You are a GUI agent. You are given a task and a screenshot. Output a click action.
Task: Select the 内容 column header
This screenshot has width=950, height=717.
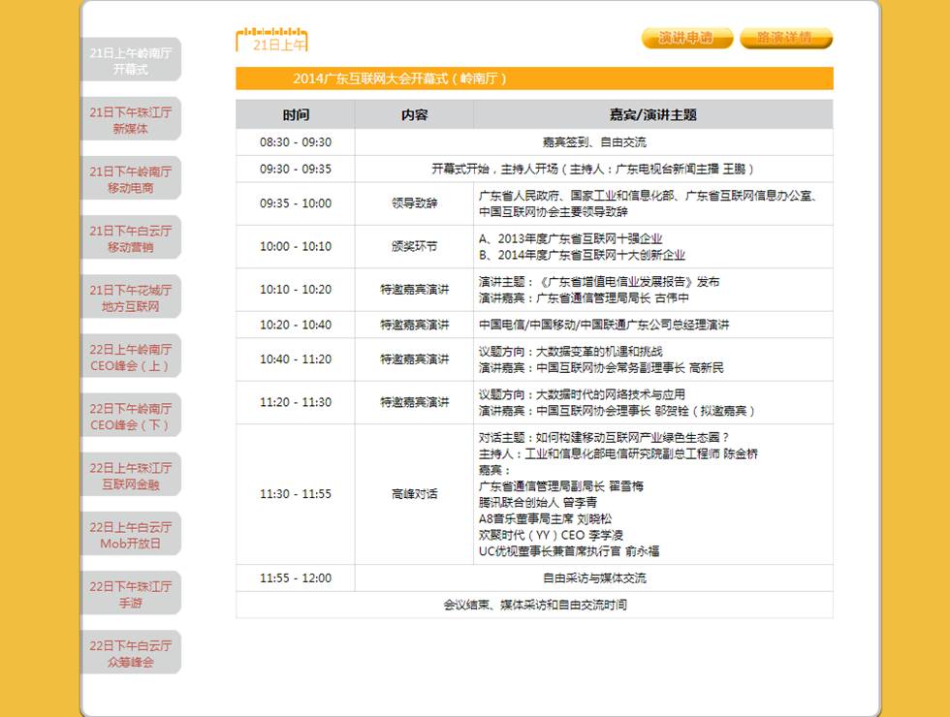[415, 114]
